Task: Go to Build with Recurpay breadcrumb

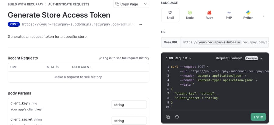Action: (x=25, y=4)
